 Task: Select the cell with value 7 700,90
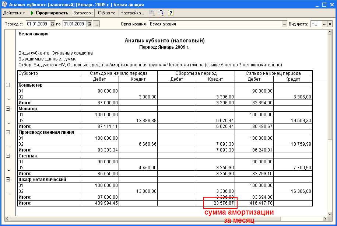coord(293,168)
